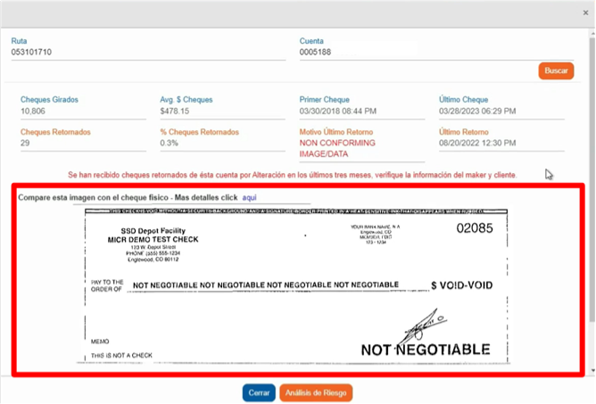Click the Primer Cheque date value
Viewport: 596px width, 404px height.
[x=338, y=111]
